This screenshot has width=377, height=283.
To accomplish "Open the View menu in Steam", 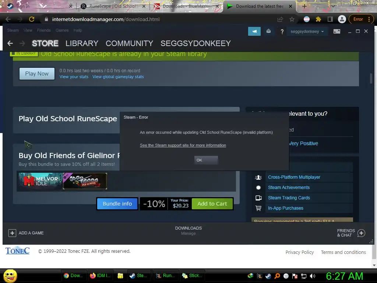I will pyautogui.click(x=28, y=30).
